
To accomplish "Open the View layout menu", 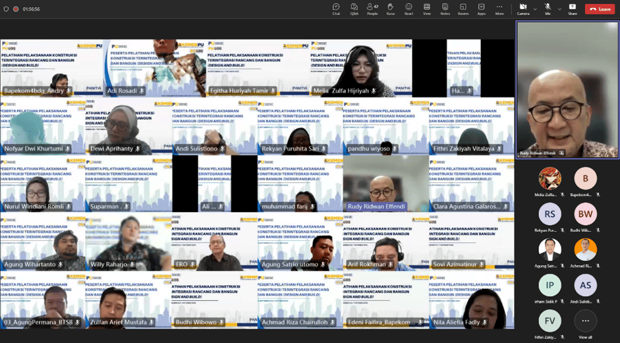I will (x=427, y=9).
